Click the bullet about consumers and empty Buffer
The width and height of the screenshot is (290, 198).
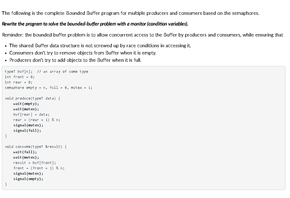[x=83, y=53]
